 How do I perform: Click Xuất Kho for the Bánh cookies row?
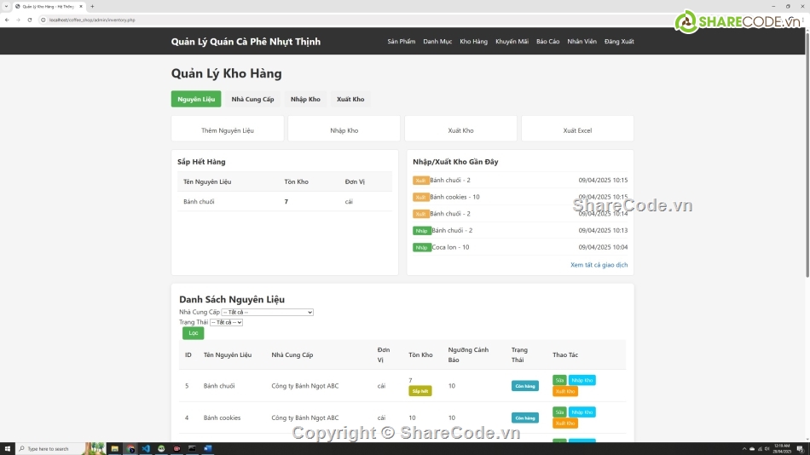pos(565,423)
